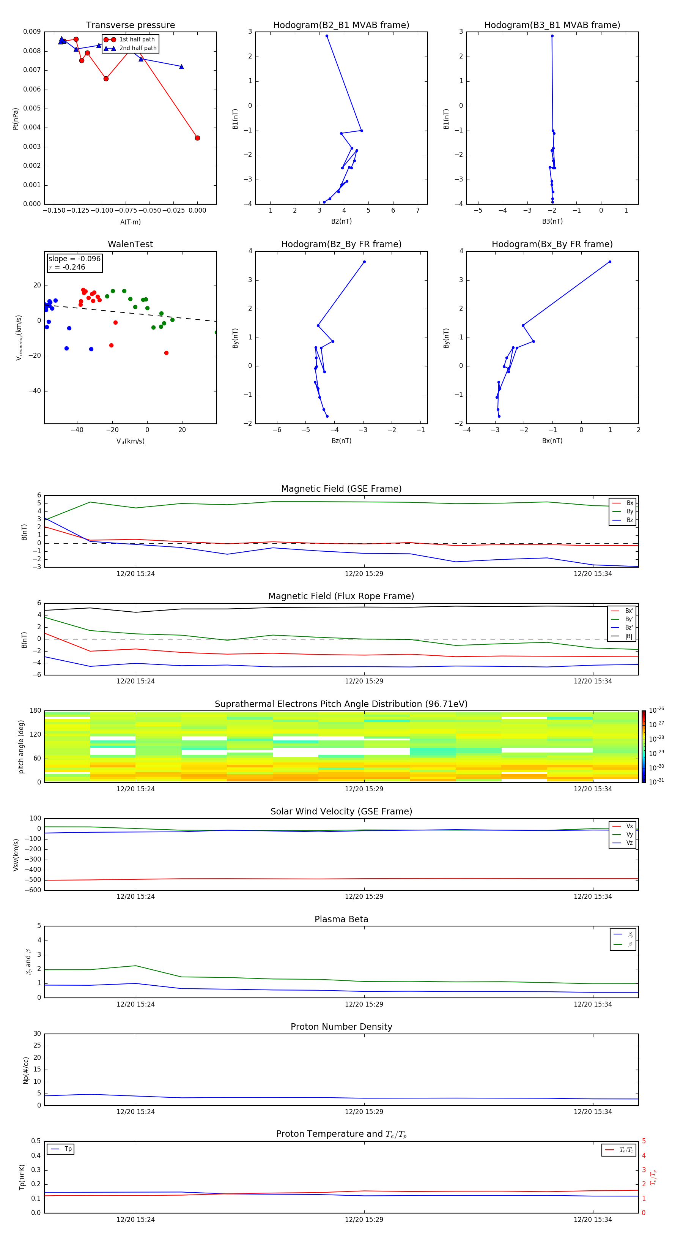Click the Proton Temperature and Te/Tp title
Viewport: 683px width, 1253px height.
click(x=341, y=1134)
